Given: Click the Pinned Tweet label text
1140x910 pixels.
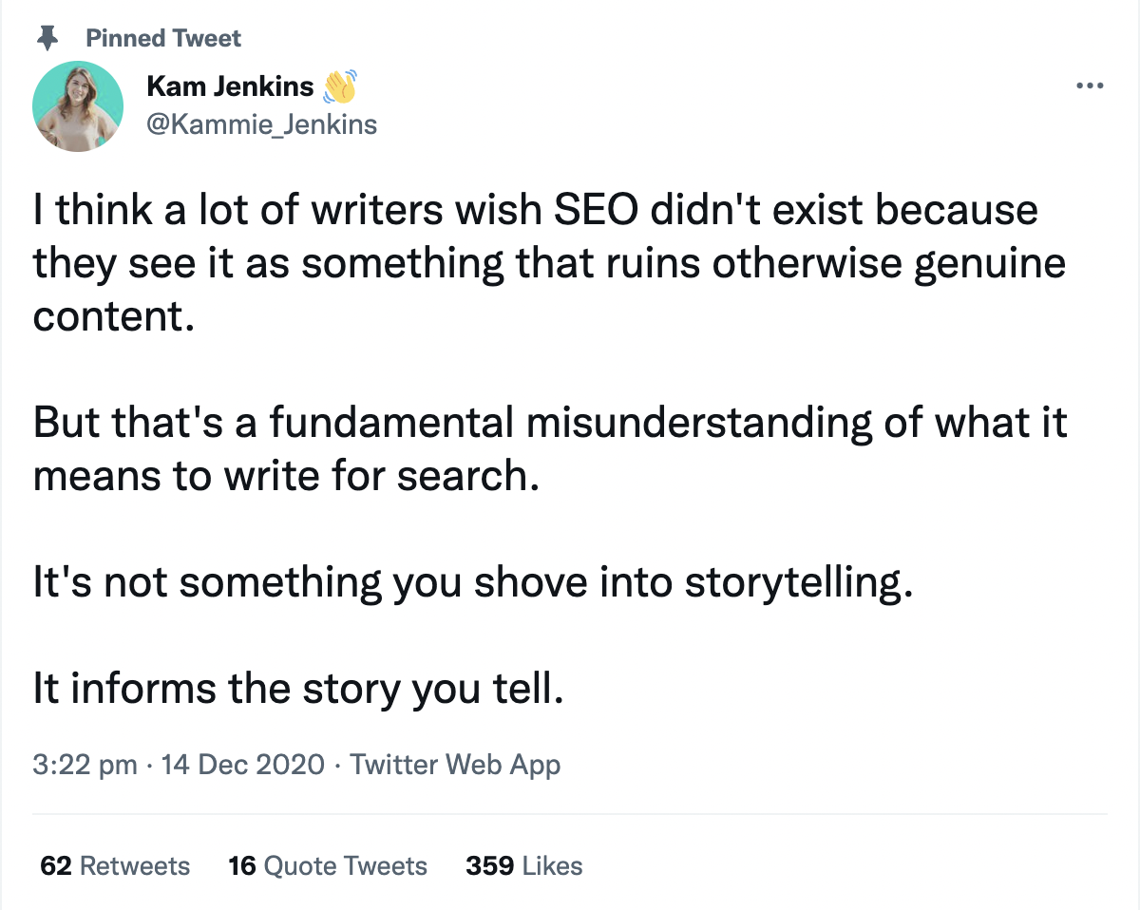Looking at the screenshot, I should pyautogui.click(x=163, y=37).
